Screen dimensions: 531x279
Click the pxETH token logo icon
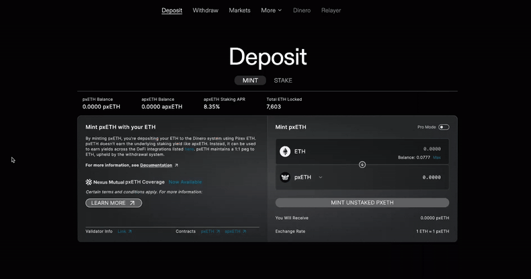click(x=285, y=177)
